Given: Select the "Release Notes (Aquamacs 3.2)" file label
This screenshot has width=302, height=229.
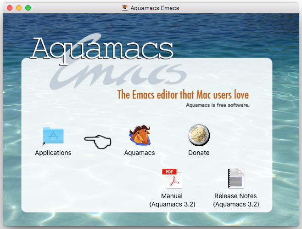Looking at the screenshot, I should 236,200.
